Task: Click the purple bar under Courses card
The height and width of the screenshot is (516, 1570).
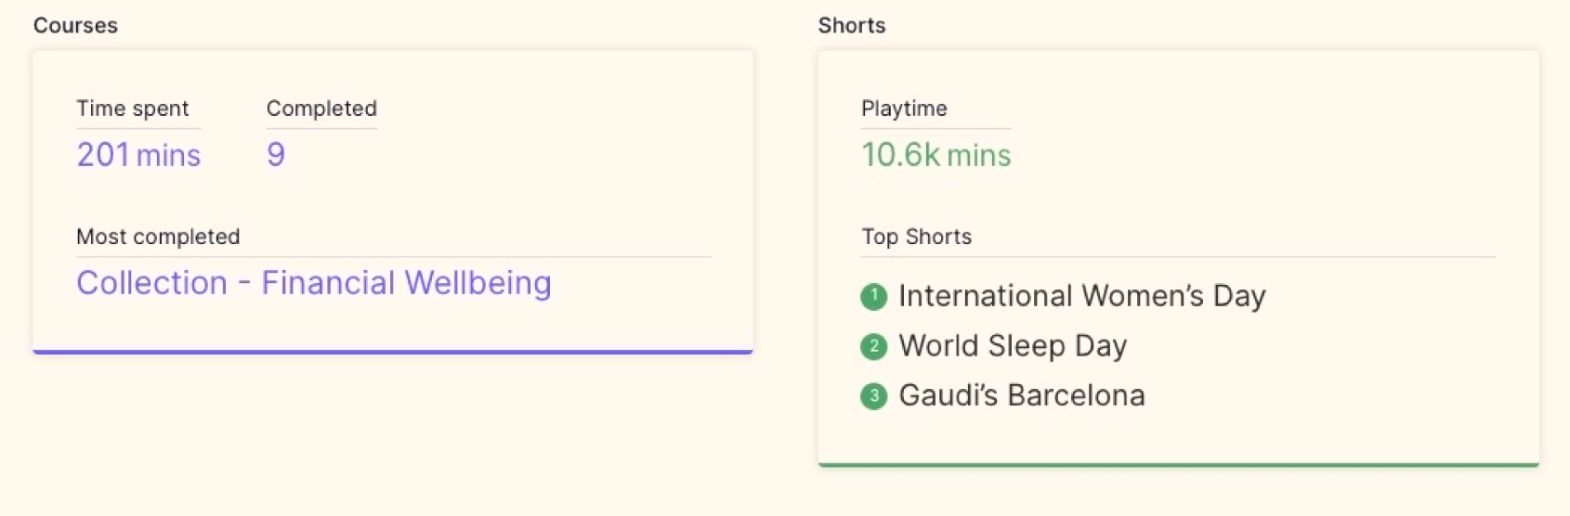Action: (x=392, y=352)
